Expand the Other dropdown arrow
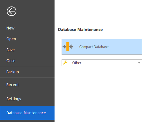145x122 pixels. (x=139, y=63)
